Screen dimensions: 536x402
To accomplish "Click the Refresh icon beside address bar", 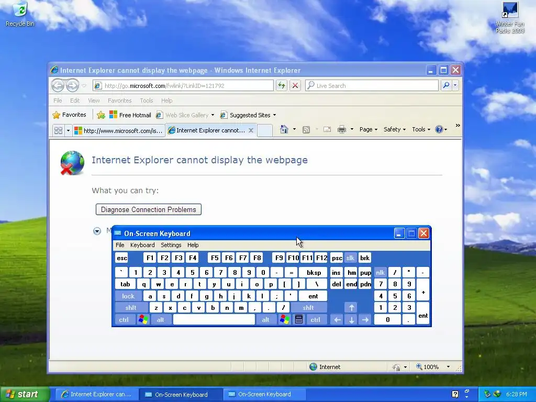I will pos(281,85).
